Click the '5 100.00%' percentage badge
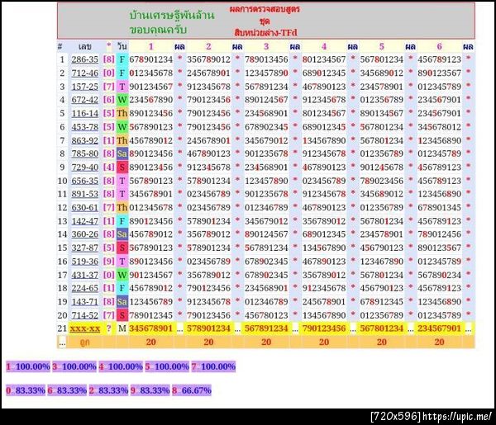Image resolution: width=496 pixels, height=425 pixels. (x=167, y=366)
